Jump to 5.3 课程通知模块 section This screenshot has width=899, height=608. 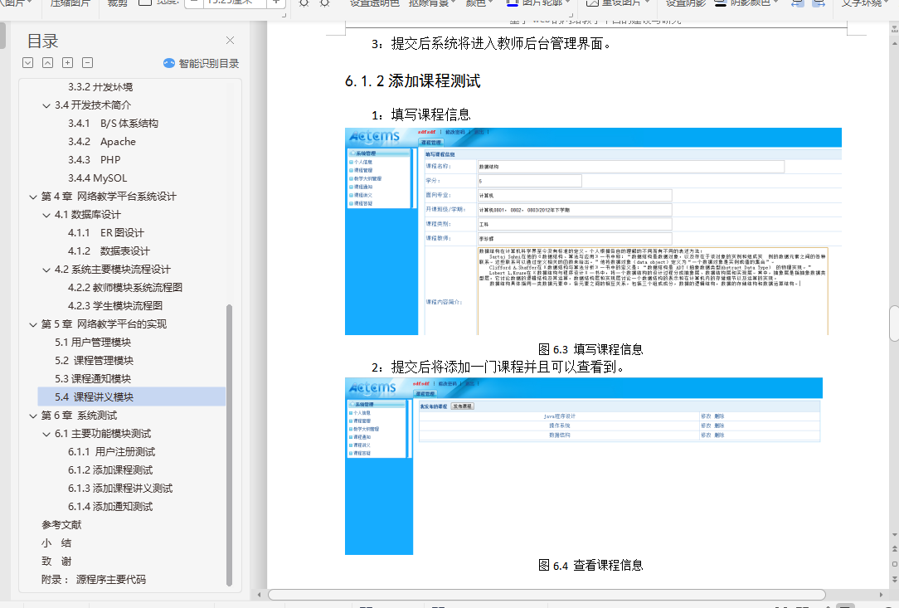(93, 379)
